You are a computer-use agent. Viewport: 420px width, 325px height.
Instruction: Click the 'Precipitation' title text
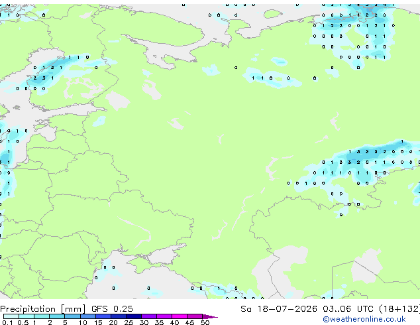[28, 309]
